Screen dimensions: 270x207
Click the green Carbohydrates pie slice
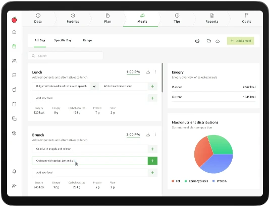tap(221, 145)
